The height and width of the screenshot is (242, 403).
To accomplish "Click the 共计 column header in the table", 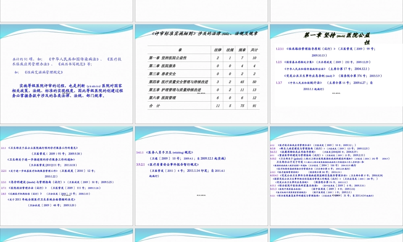I will (254, 50).
